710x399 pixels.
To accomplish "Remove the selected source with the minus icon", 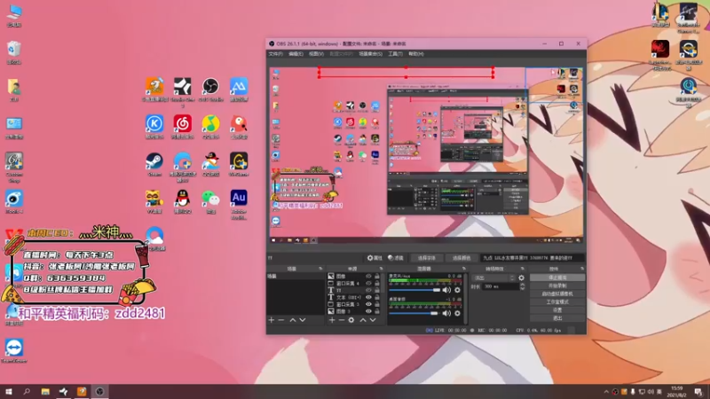I will point(342,320).
